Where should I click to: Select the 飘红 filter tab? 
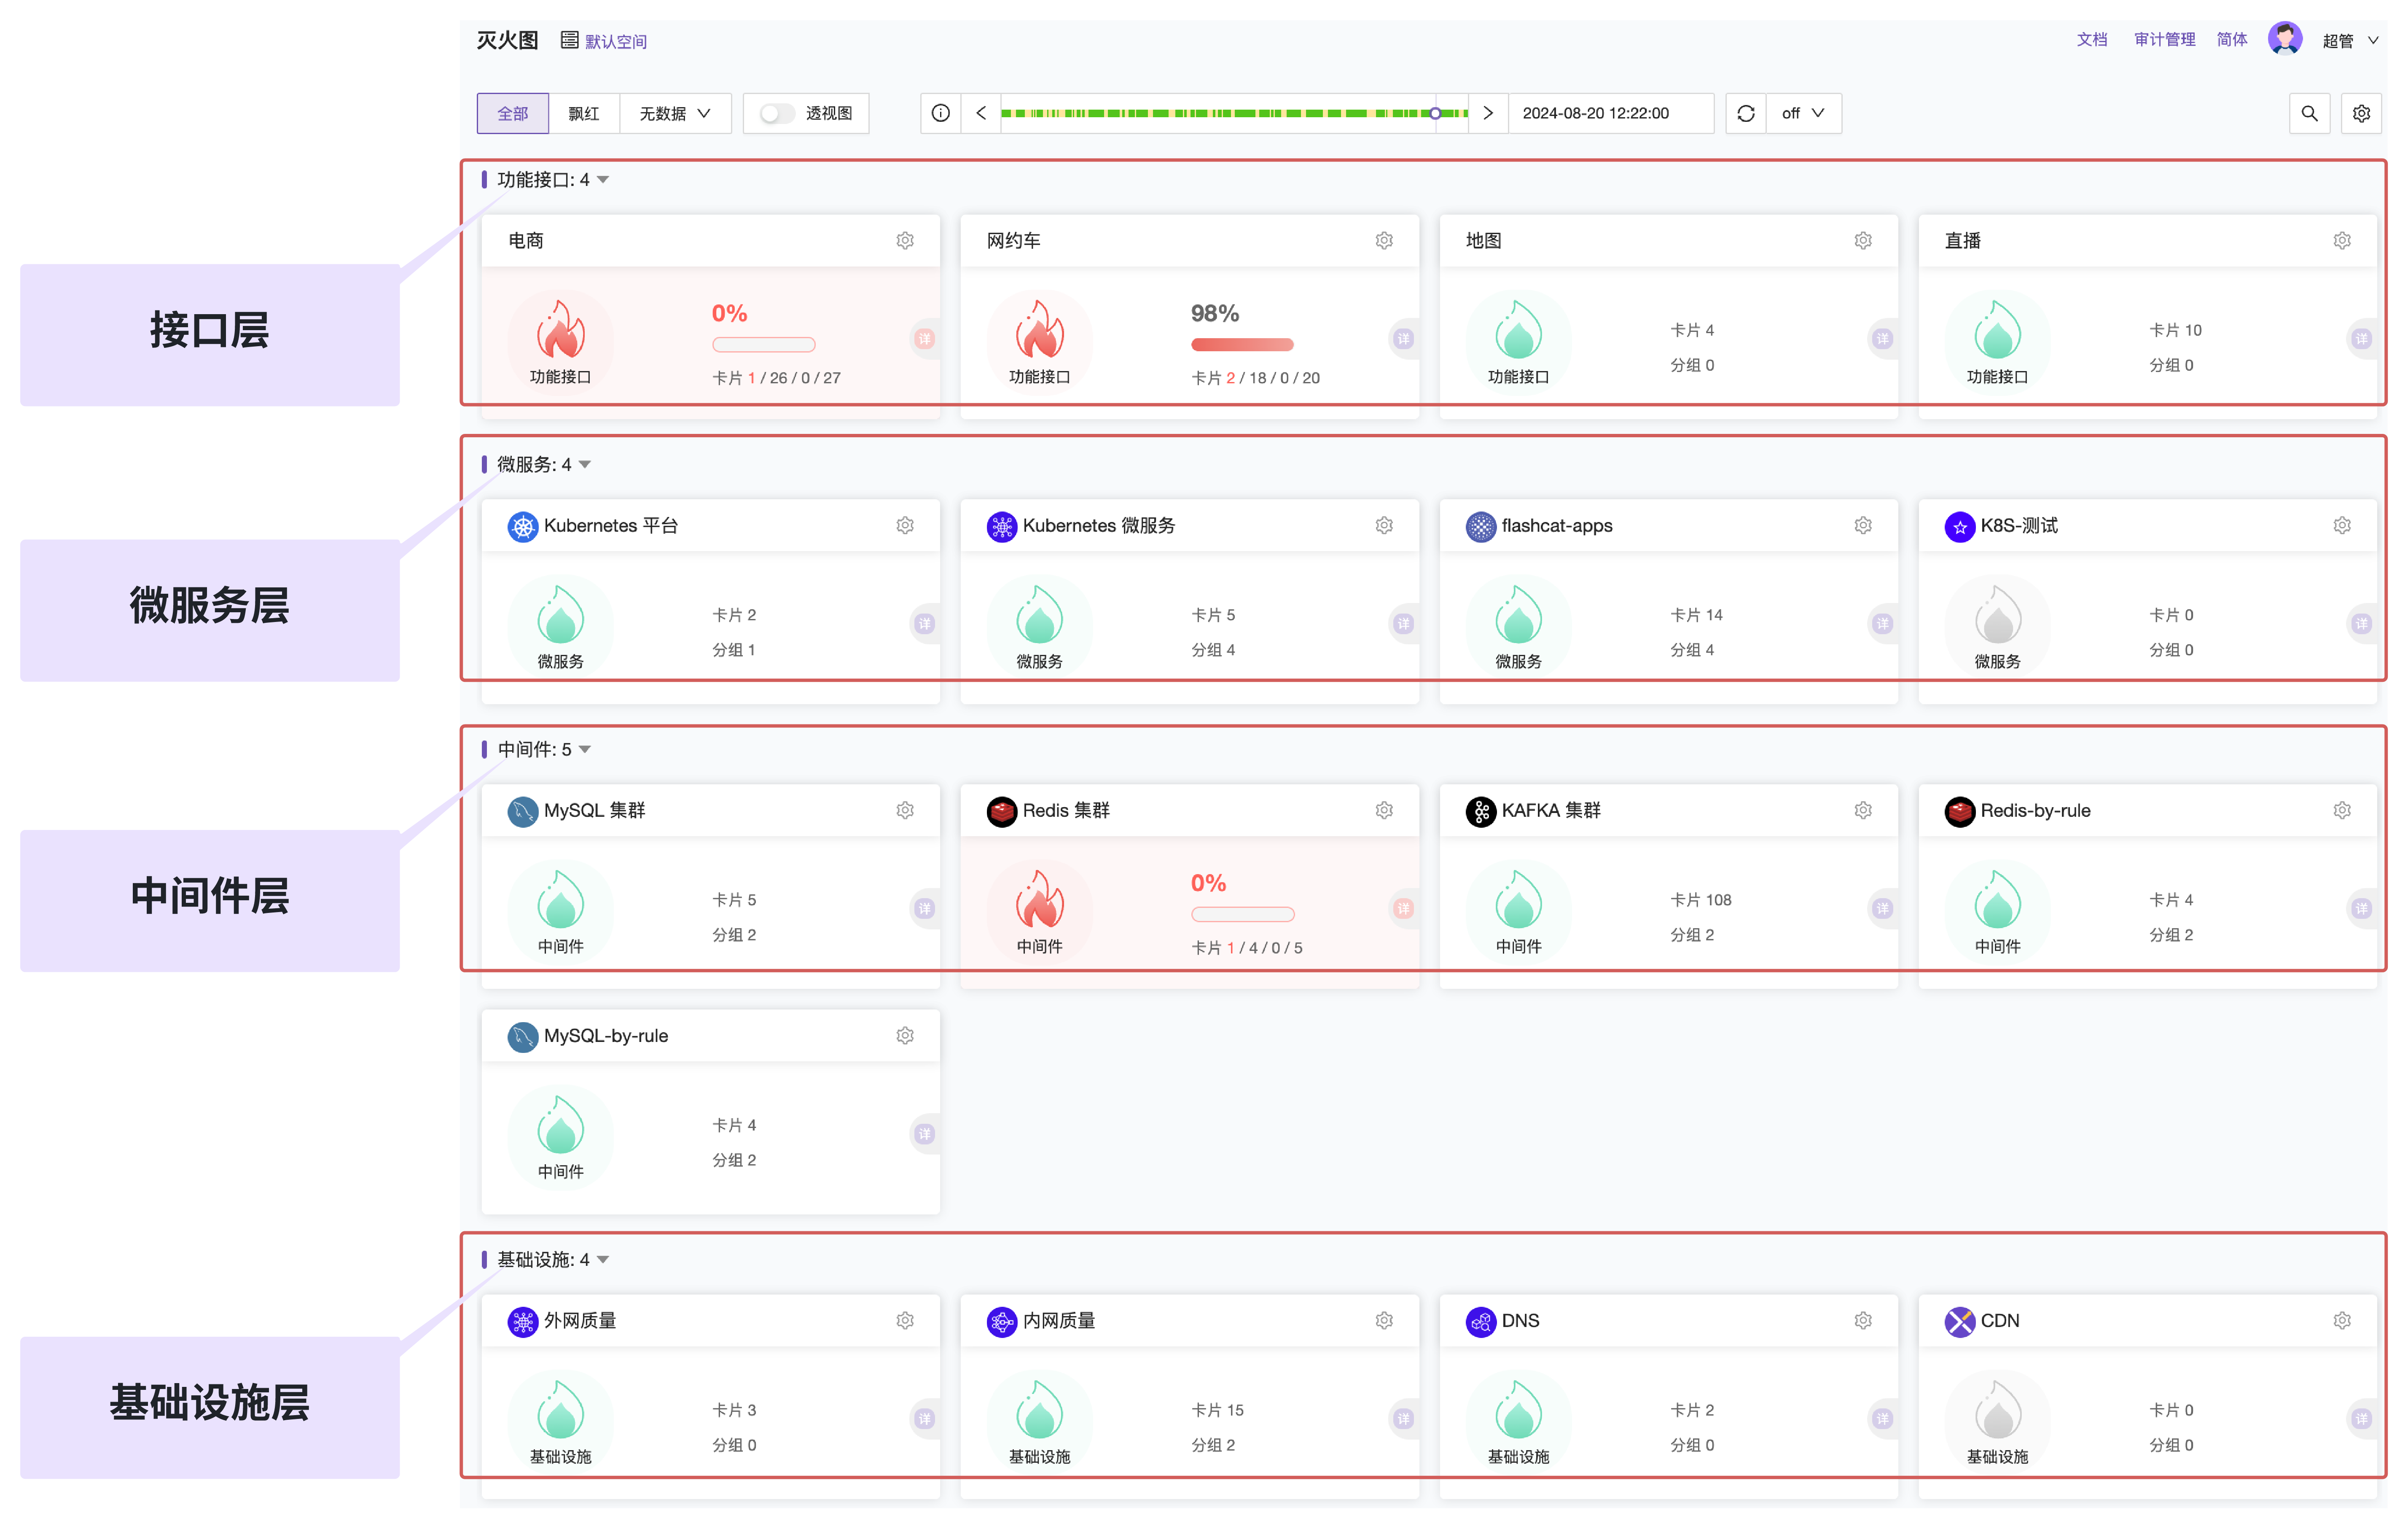pos(584,114)
